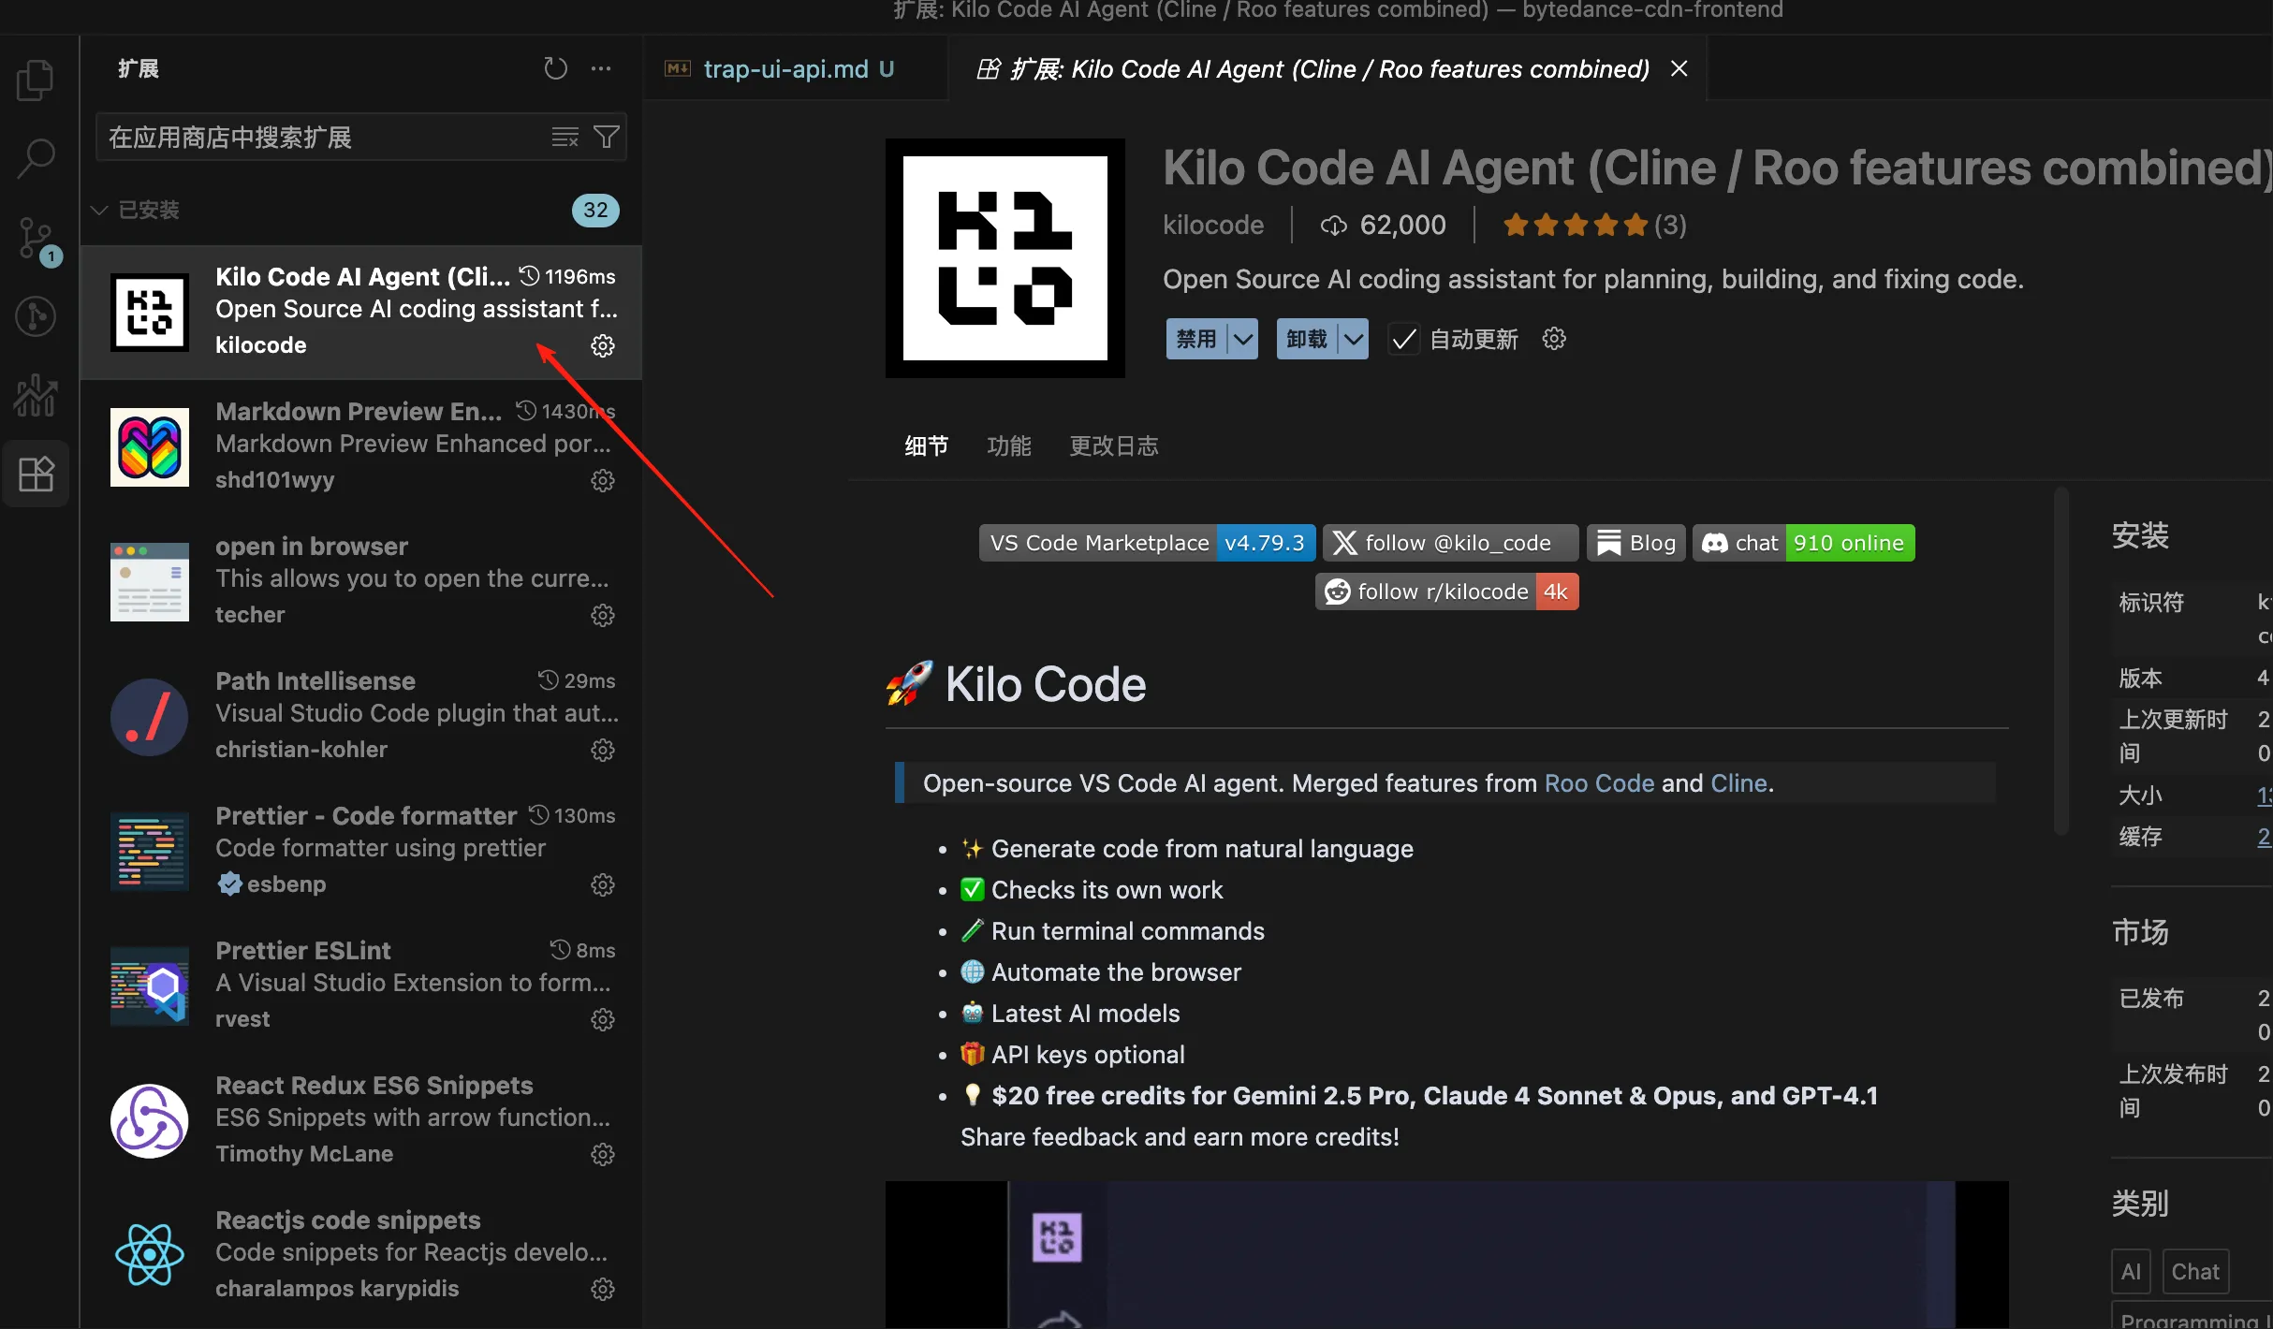Open Reactjs code snippets manage gear
This screenshot has width=2273, height=1329.
pyautogui.click(x=603, y=1289)
